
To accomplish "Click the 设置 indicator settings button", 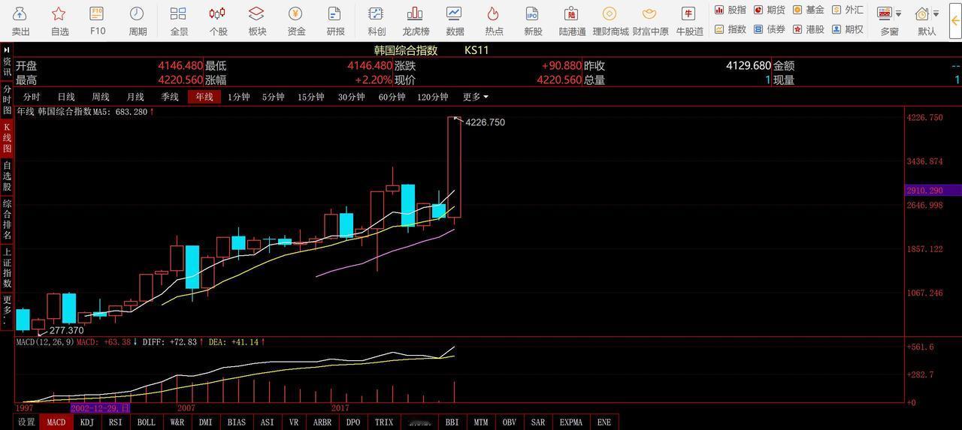I will [26, 422].
